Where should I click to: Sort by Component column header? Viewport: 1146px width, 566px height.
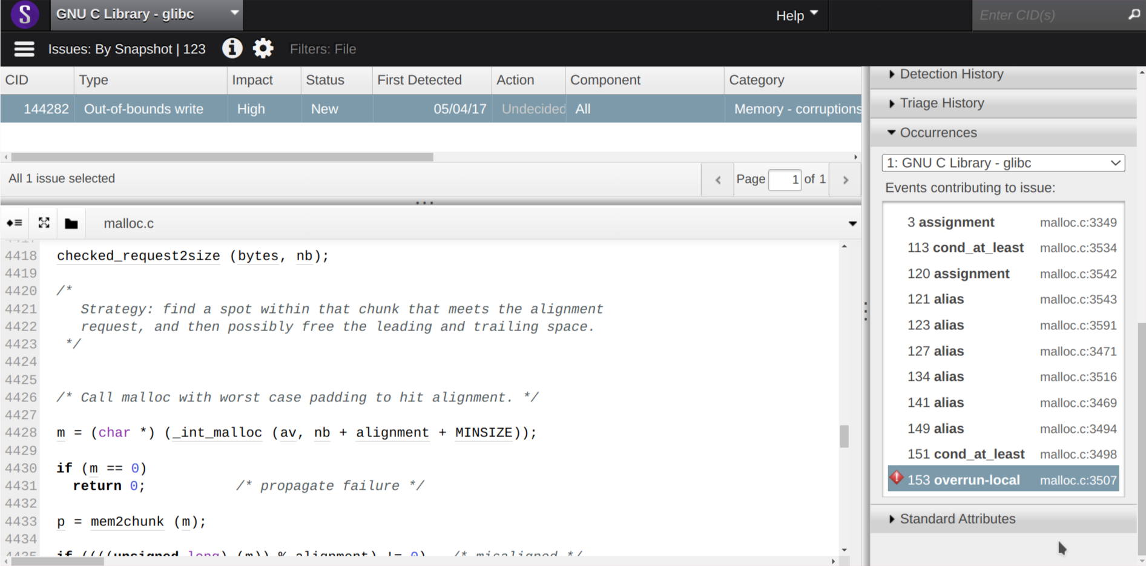645,80
